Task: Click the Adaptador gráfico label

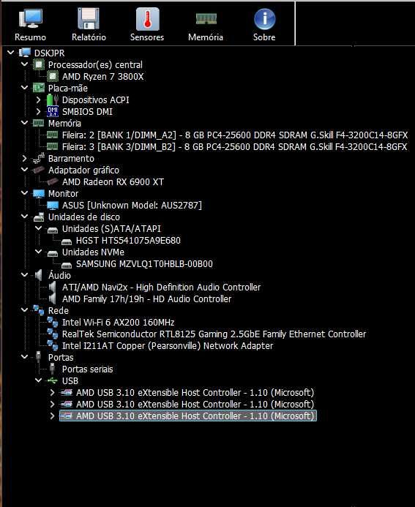Action: pyautogui.click(x=83, y=170)
